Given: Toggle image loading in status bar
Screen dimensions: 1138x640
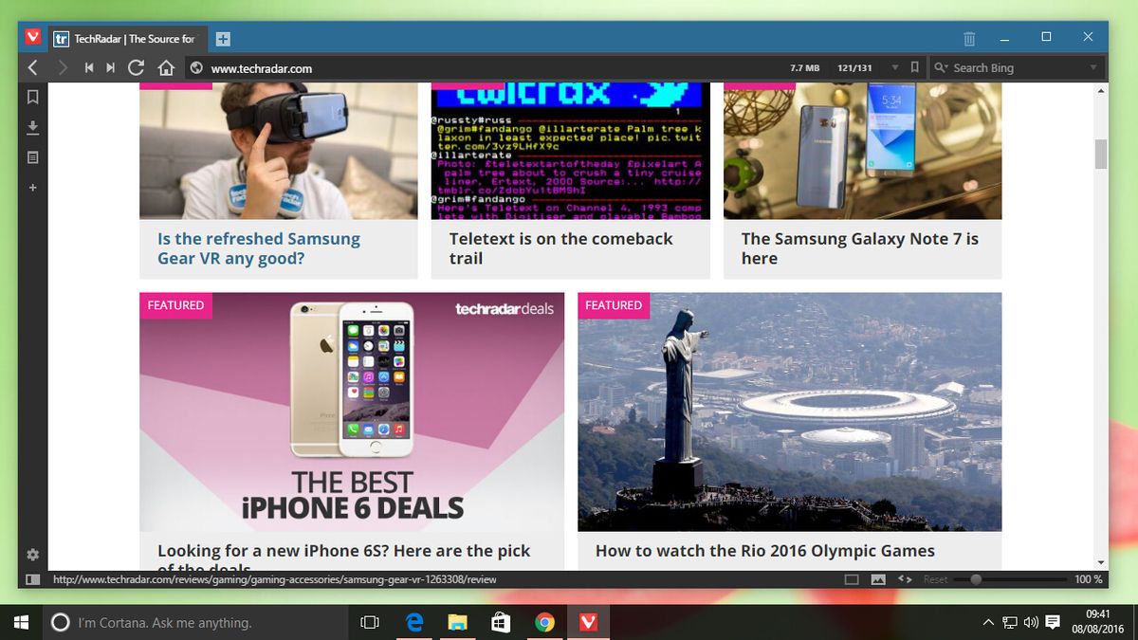Looking at the screenshot, I should pos(878,579).
